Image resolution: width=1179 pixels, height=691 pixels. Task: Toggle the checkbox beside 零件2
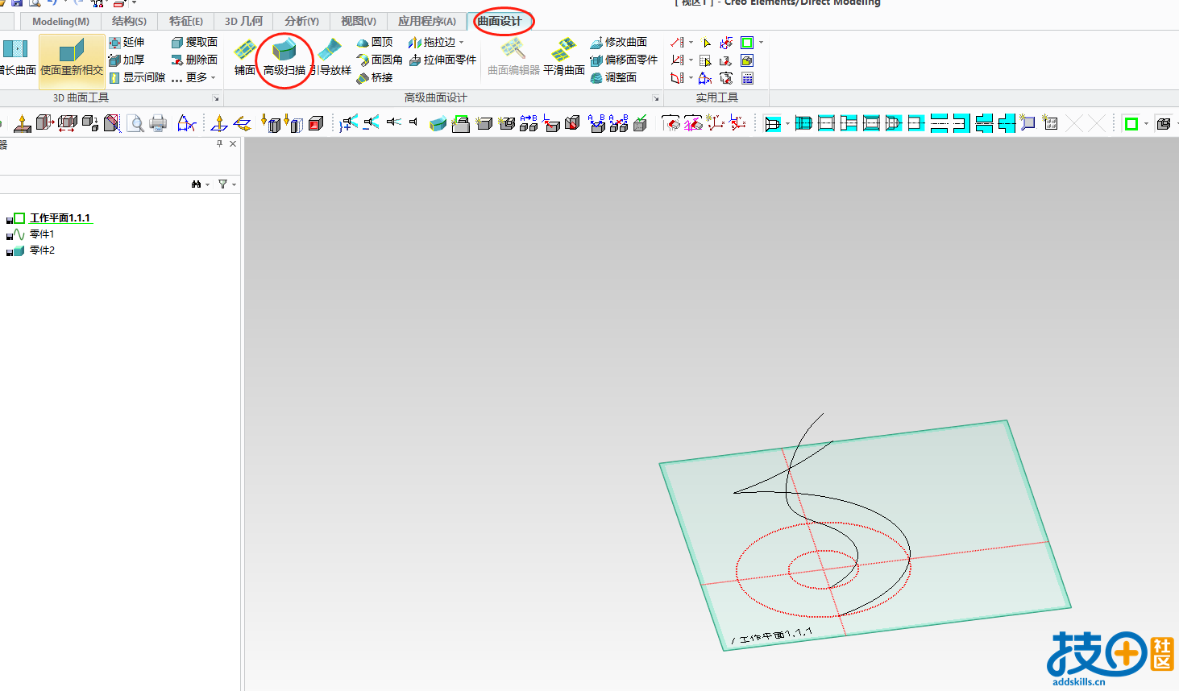click(x=9, y=252)
